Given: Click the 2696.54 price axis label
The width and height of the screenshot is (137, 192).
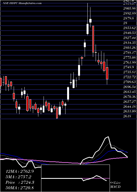Looking at the screenshot, I should point(130,87).
